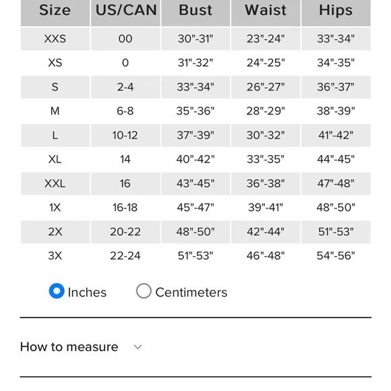
Task: Click the 1X size cell
Action: [x=55, y=208]
